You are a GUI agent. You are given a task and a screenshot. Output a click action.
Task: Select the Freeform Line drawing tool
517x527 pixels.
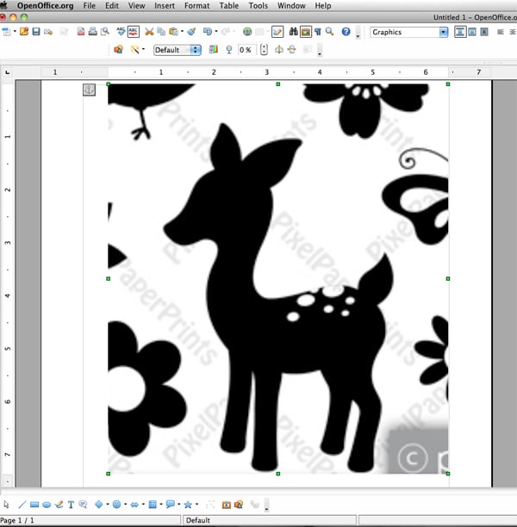coord(59,505)
